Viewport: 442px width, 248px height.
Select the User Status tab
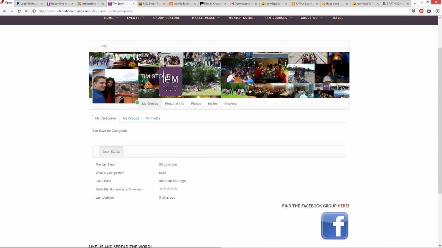111,152
